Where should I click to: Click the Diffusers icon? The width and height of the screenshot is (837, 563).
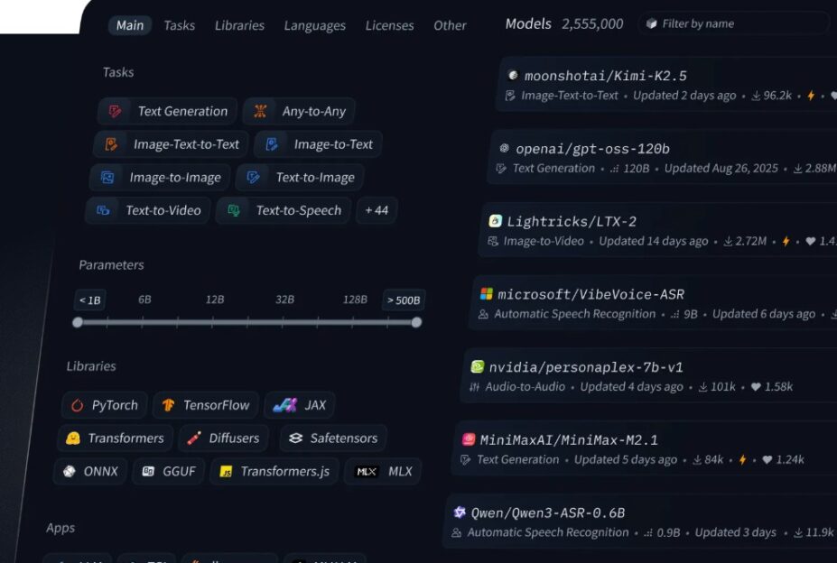[x=194, y=438]
